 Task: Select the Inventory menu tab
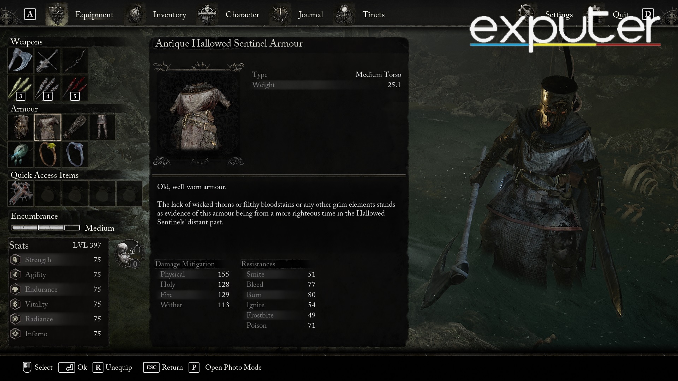(x=169, y=14)
